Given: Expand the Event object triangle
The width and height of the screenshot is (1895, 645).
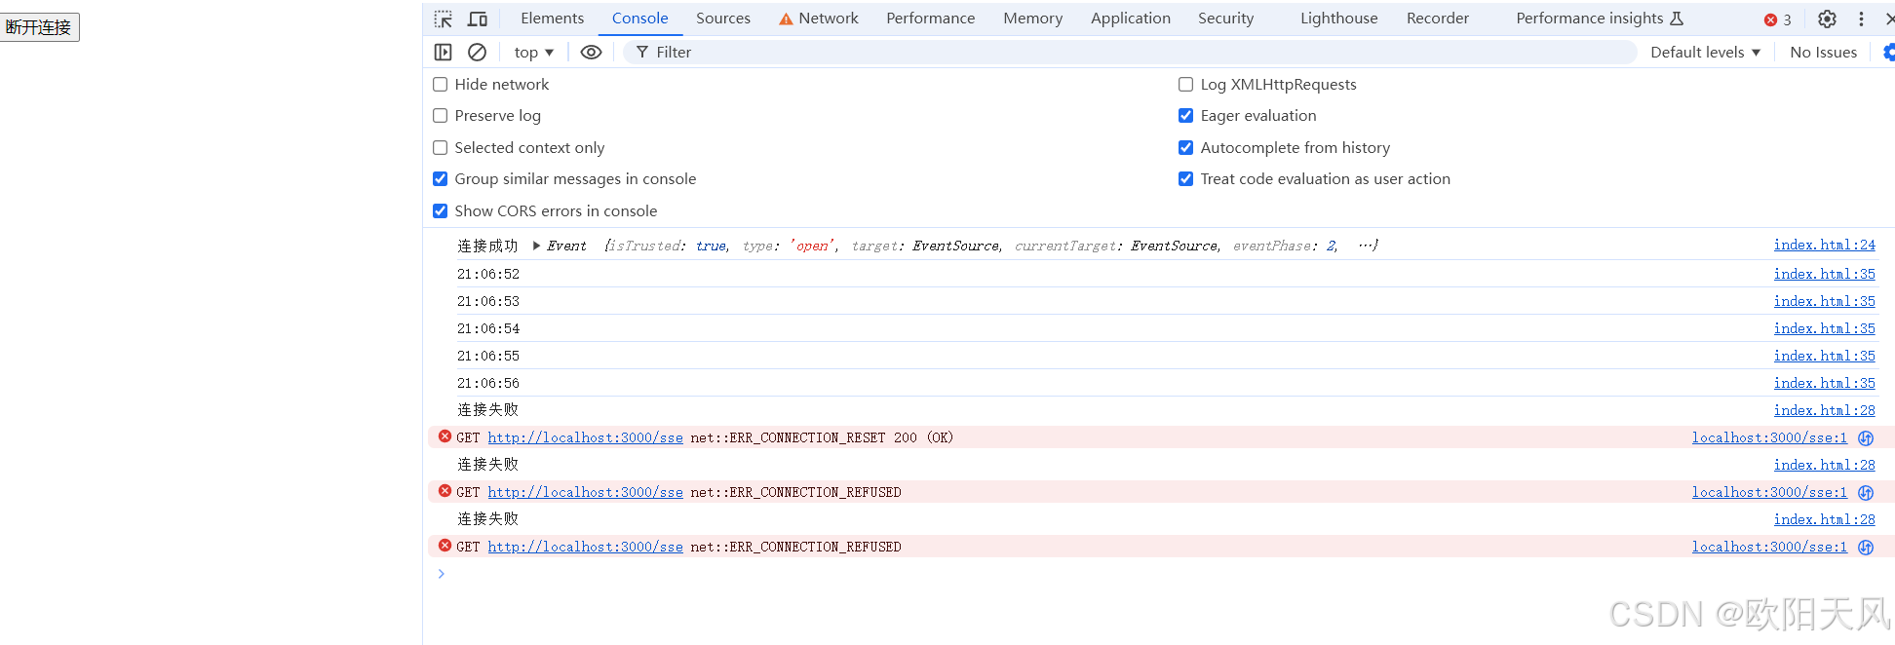Looking at the screenshot, I should (536, 246).
